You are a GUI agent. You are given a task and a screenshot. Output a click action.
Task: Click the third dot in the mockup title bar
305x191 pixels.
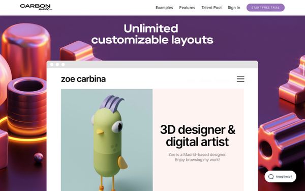63,65
